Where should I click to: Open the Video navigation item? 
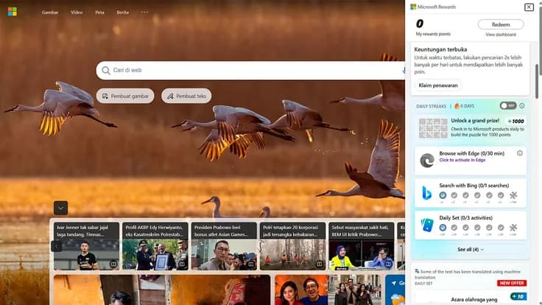coord(77,12)
